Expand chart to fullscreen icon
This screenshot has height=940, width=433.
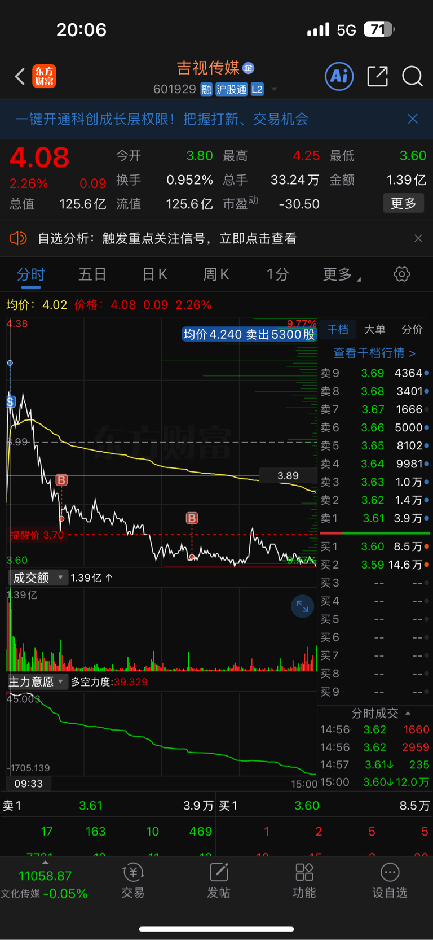point(302,606)
